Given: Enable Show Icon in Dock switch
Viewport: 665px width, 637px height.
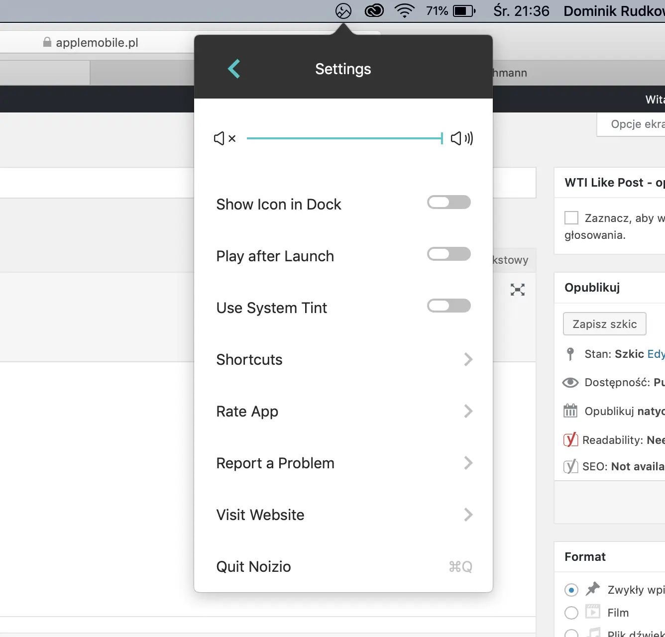Looking at the screenshot, I should 448,202.
